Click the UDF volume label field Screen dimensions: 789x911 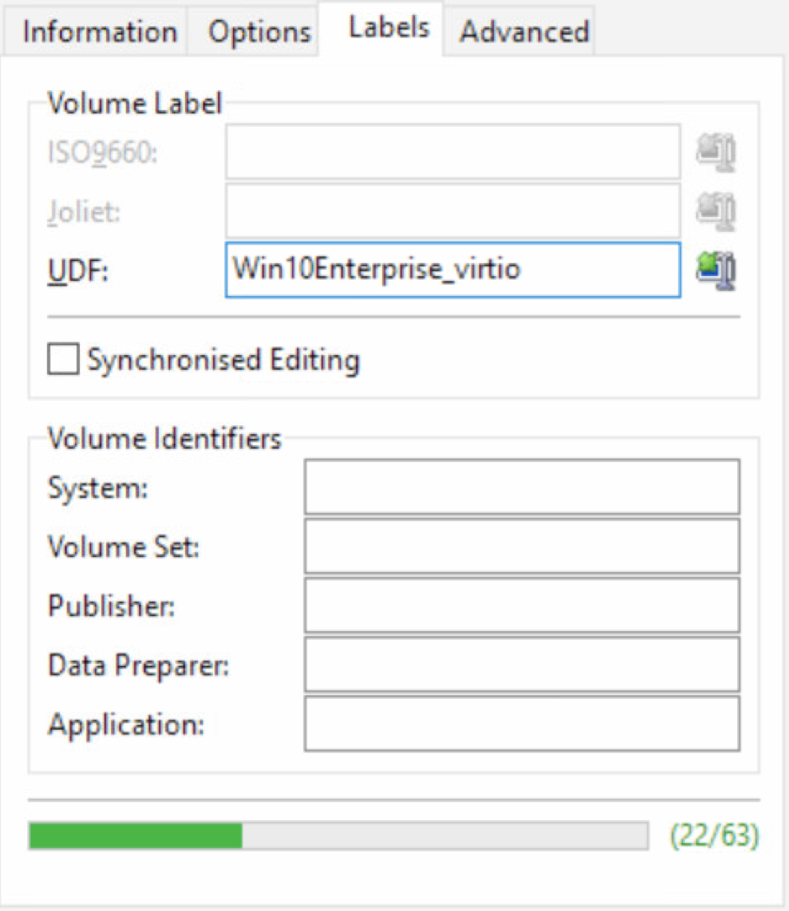click(453, 270)
